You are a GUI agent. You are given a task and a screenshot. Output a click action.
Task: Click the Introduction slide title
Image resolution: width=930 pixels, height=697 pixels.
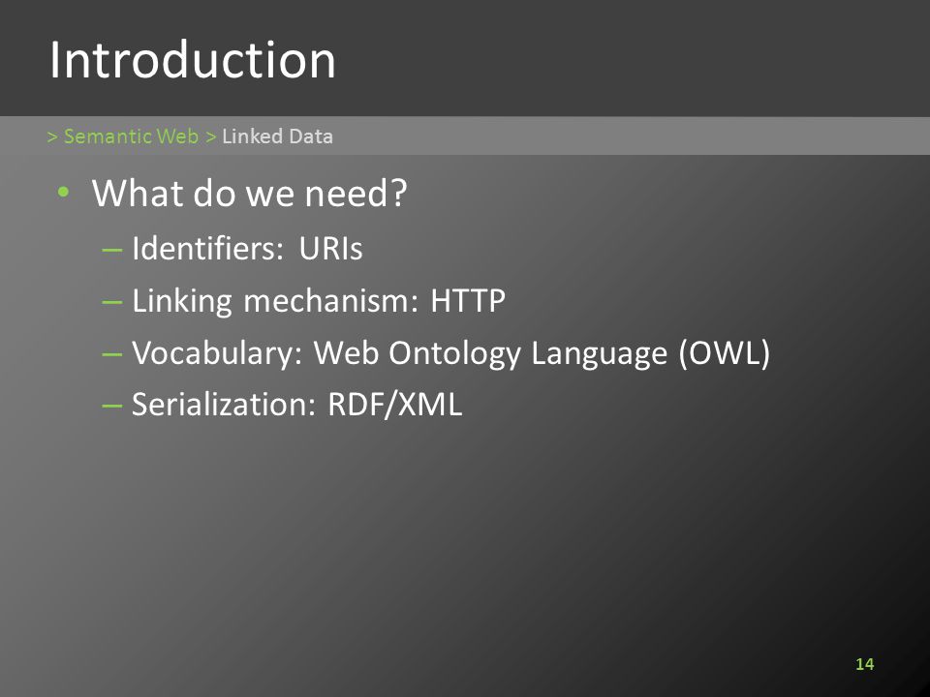pyautogui.click(x=192, y=59)
